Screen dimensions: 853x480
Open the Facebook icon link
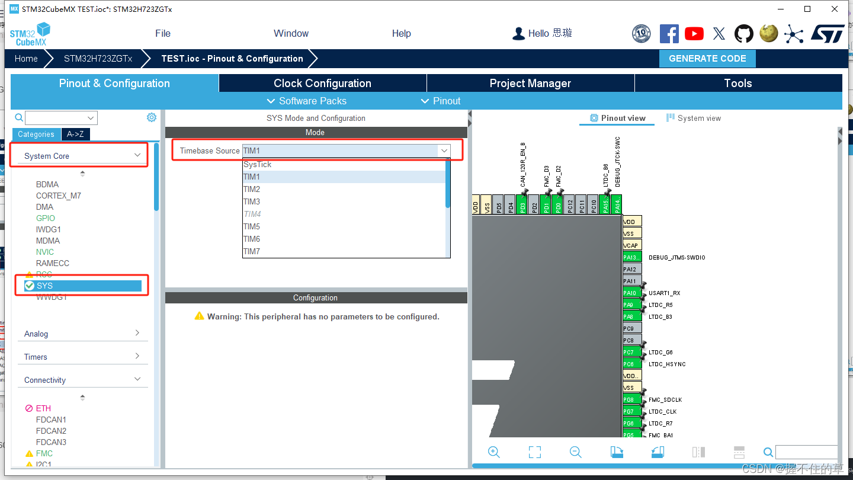pyautogui.click(x=669, y=34)
